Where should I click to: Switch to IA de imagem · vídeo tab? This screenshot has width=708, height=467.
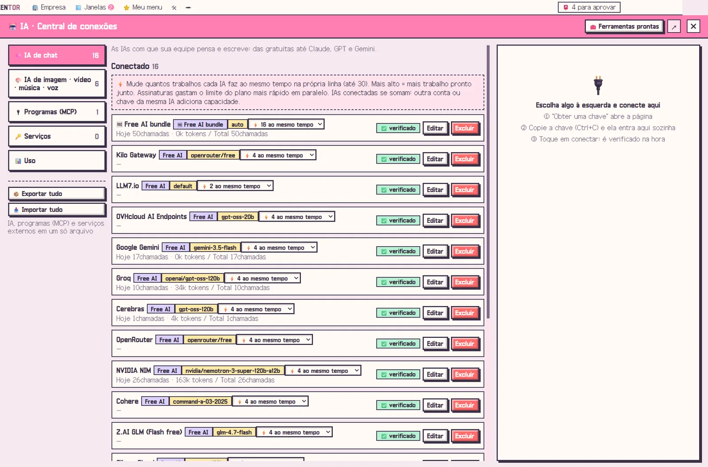click(x=57, y=84)
